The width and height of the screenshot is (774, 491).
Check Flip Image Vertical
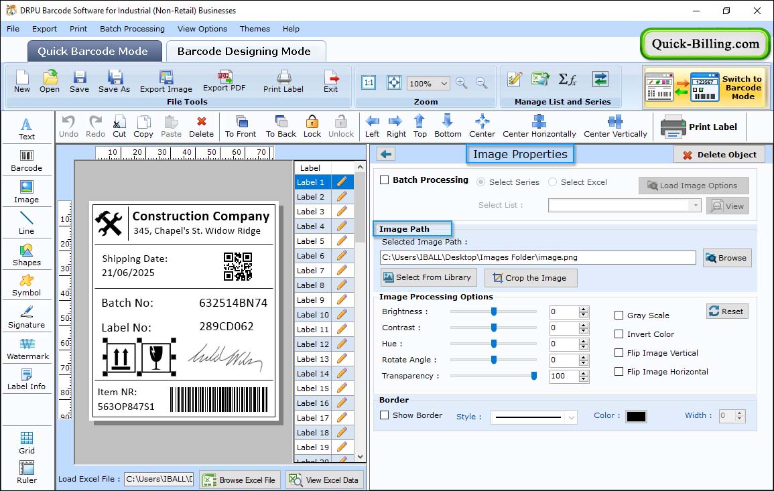point(619,353)
